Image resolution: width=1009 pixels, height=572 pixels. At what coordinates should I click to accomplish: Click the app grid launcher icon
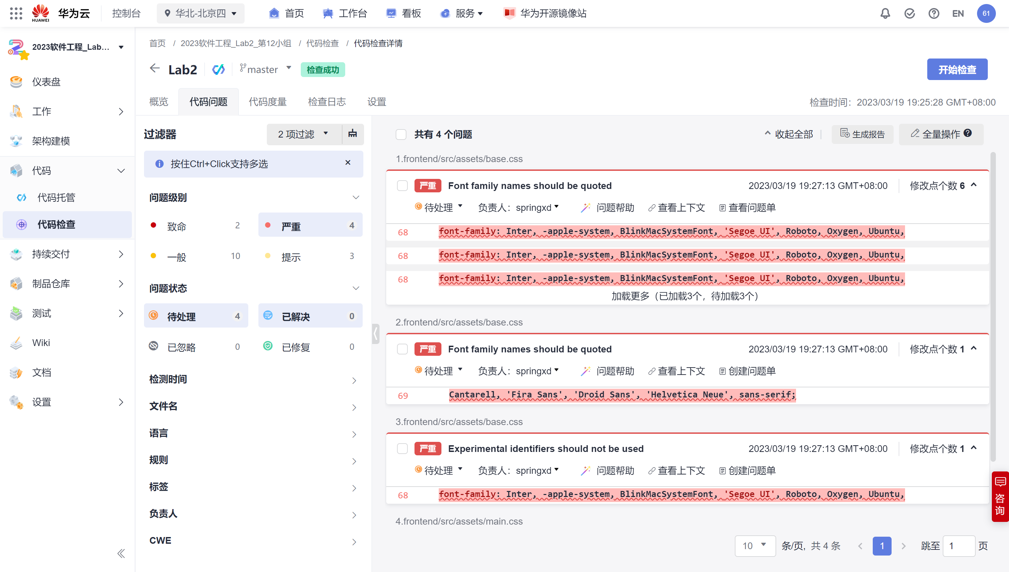pos(16,13)
